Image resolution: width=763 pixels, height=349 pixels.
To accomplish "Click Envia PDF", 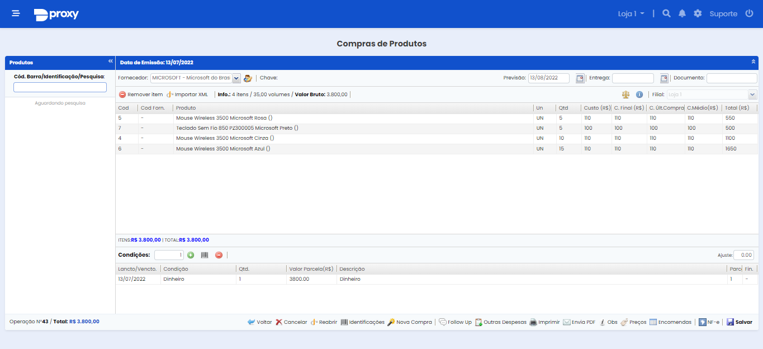I will coord(579,322).
